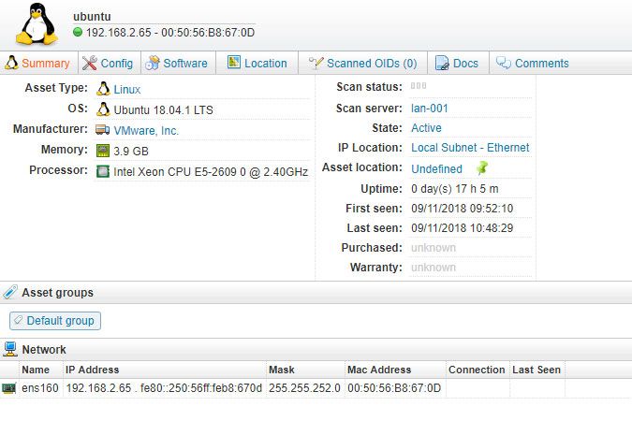The height and width of the screenshot is (421, 632).
Task: Go to the Location tab
Action: pos(257,64)
